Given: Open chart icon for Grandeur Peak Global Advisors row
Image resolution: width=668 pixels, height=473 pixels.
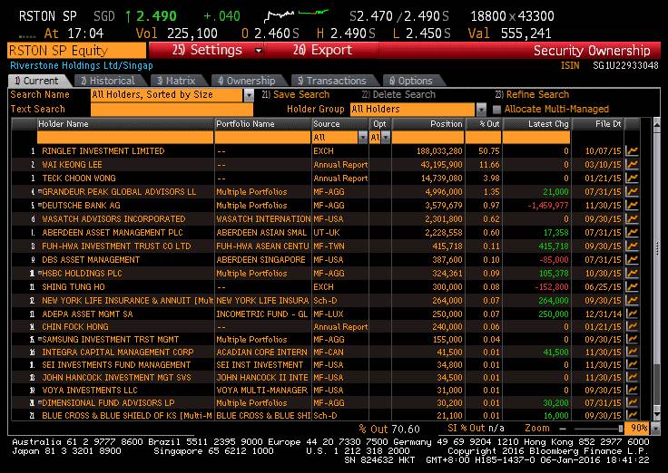Looking at the screenshot, I should click(632, 192).
